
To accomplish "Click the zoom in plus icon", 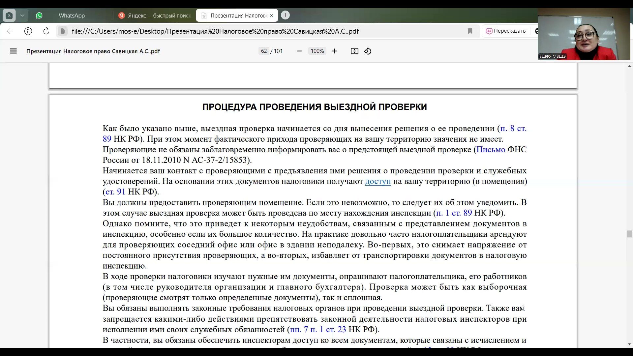I will [x=334, y=51].
